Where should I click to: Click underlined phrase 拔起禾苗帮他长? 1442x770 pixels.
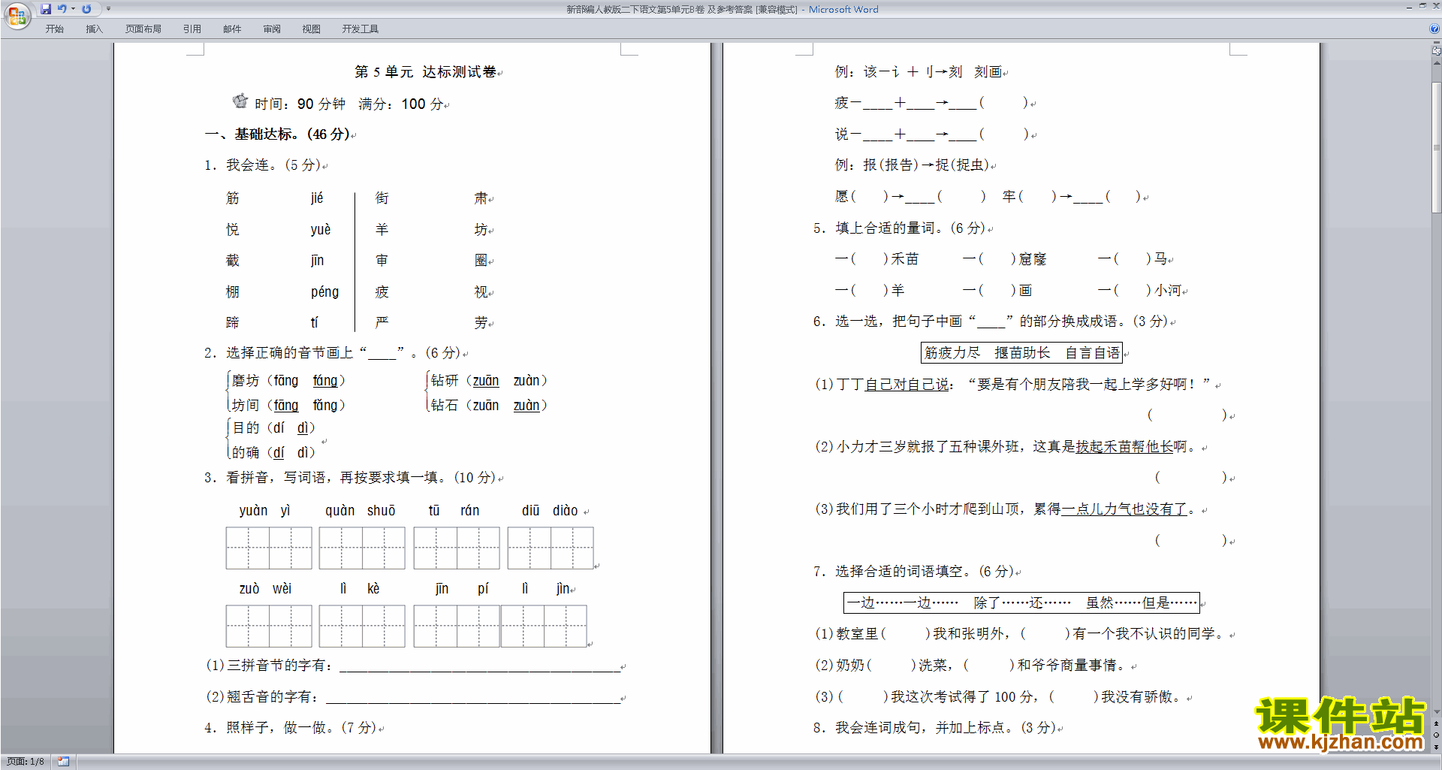pyautogui.click(x=1124, y=447)
